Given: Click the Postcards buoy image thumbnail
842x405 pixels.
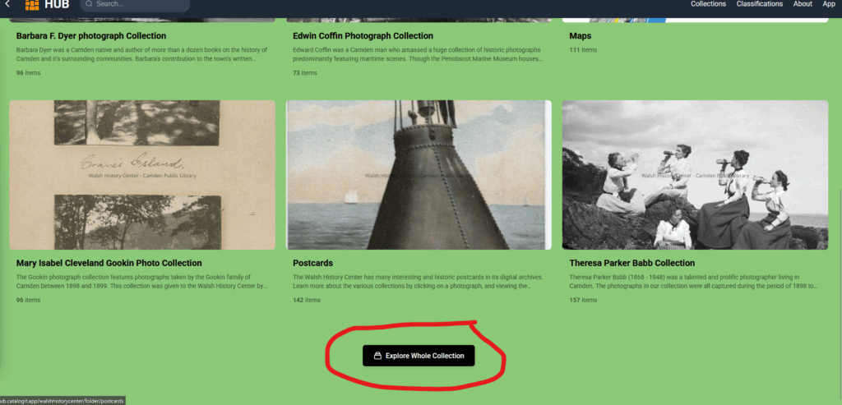Looking at the screenshot, I should coord(419,174).
